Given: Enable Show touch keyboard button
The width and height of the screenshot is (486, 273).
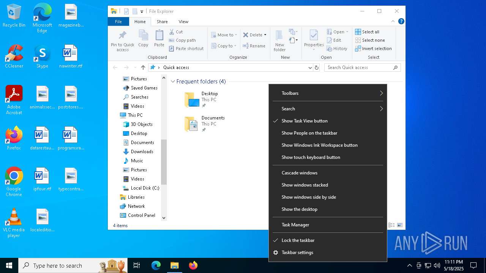Looking at the screenshot, I should pos(328,157).
